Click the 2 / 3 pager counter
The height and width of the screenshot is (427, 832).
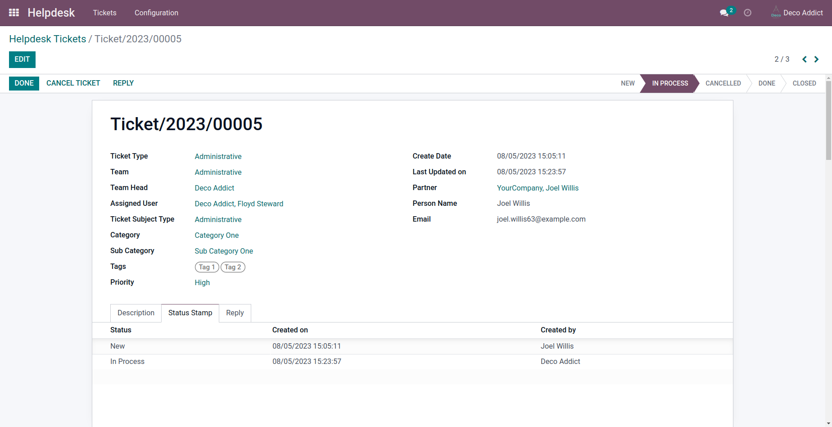[x=782, y=59]
